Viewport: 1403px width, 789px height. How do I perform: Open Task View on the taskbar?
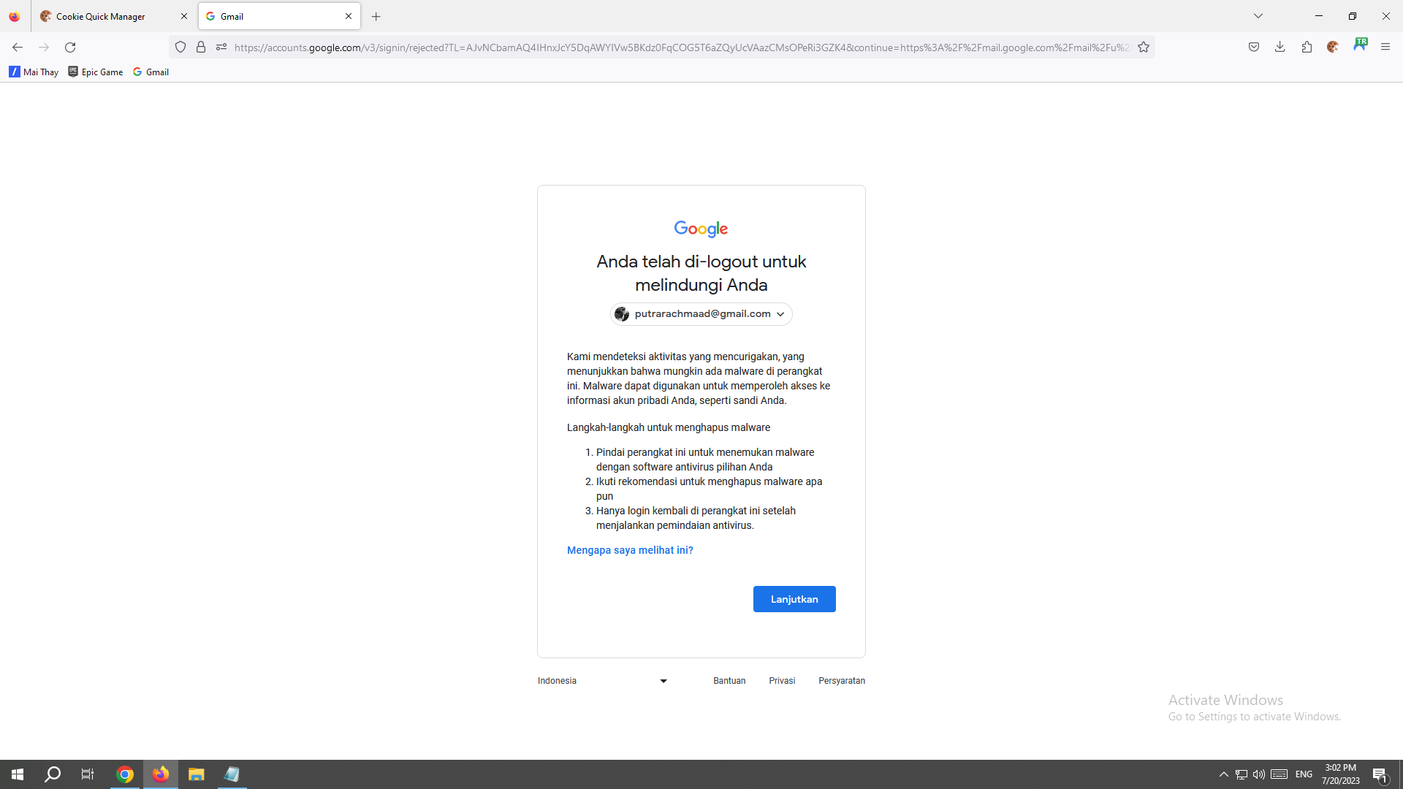click(x=88, y=774)
